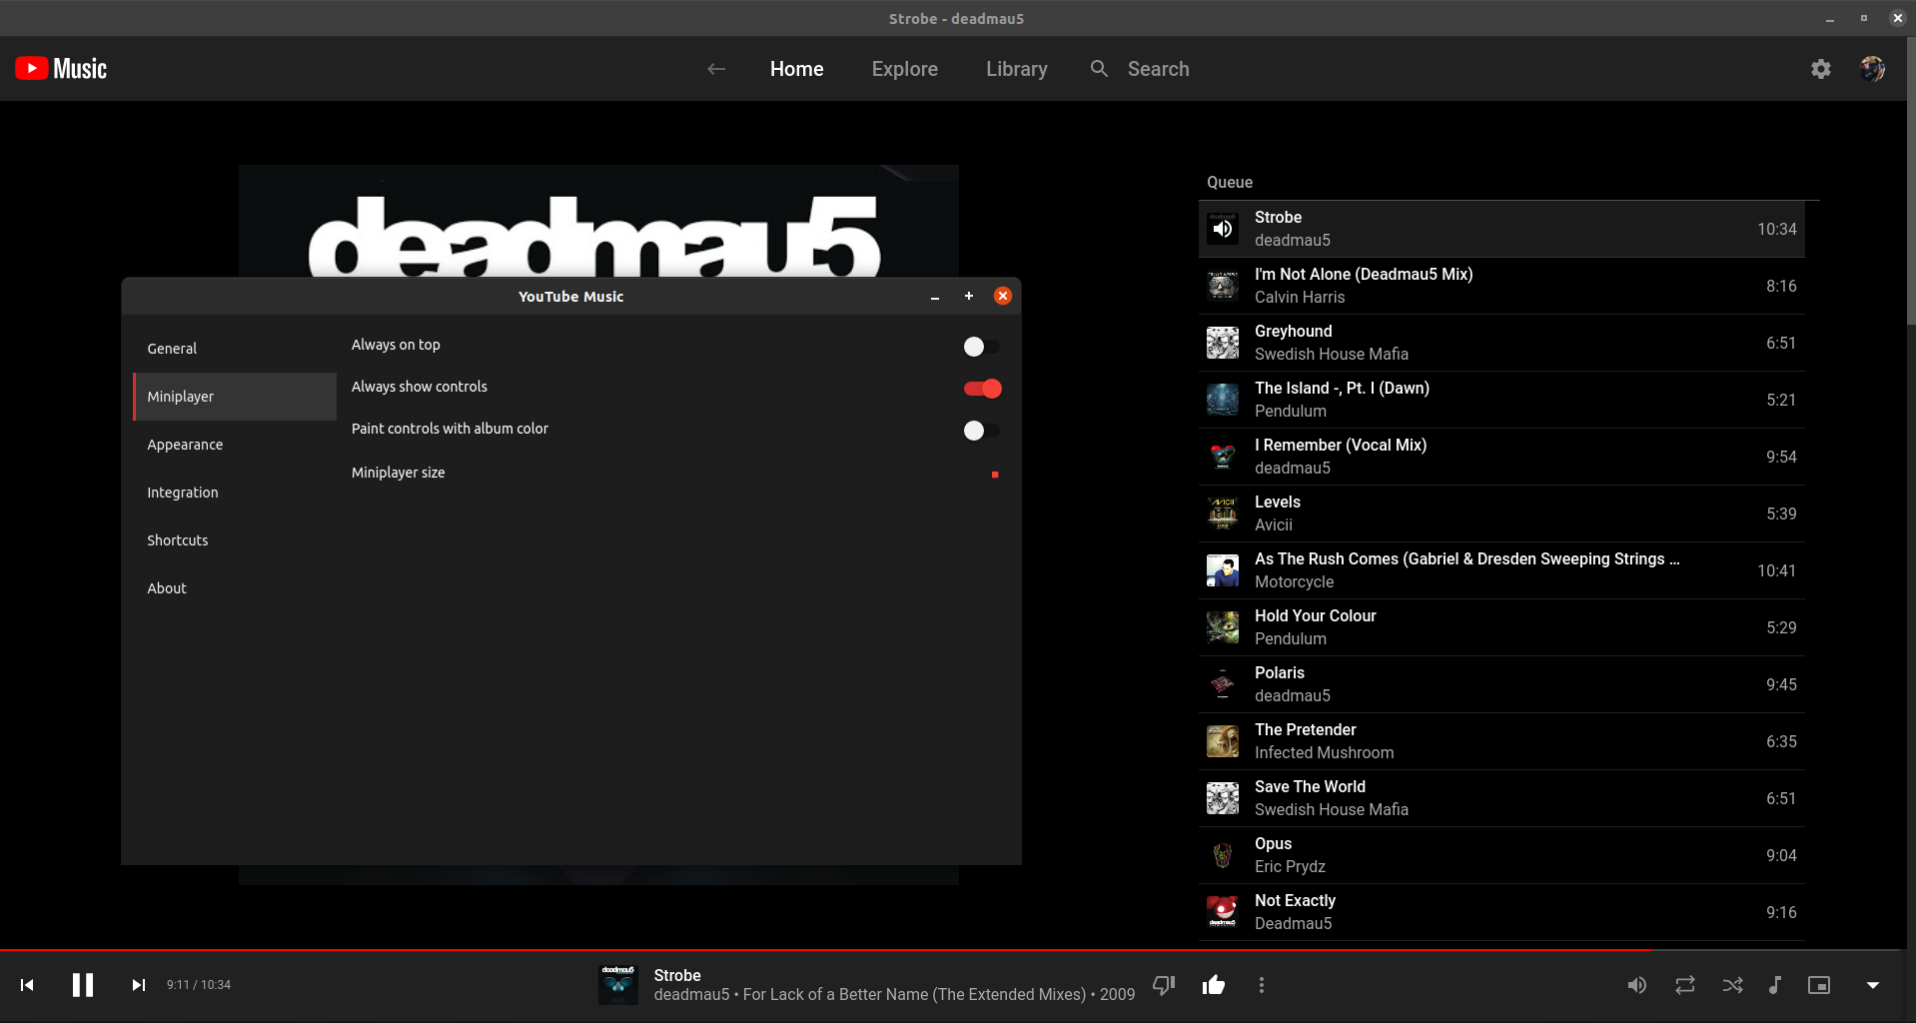Skip to next track
1916x1023 pixels.
click(x=139, y=985)
